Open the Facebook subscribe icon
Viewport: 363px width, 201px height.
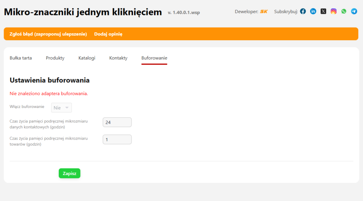pos(303,11)
